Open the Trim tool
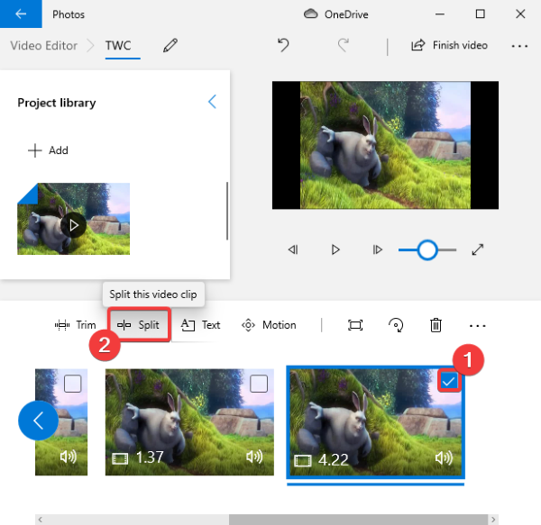 pyautogui.click(x=75, y=325)
